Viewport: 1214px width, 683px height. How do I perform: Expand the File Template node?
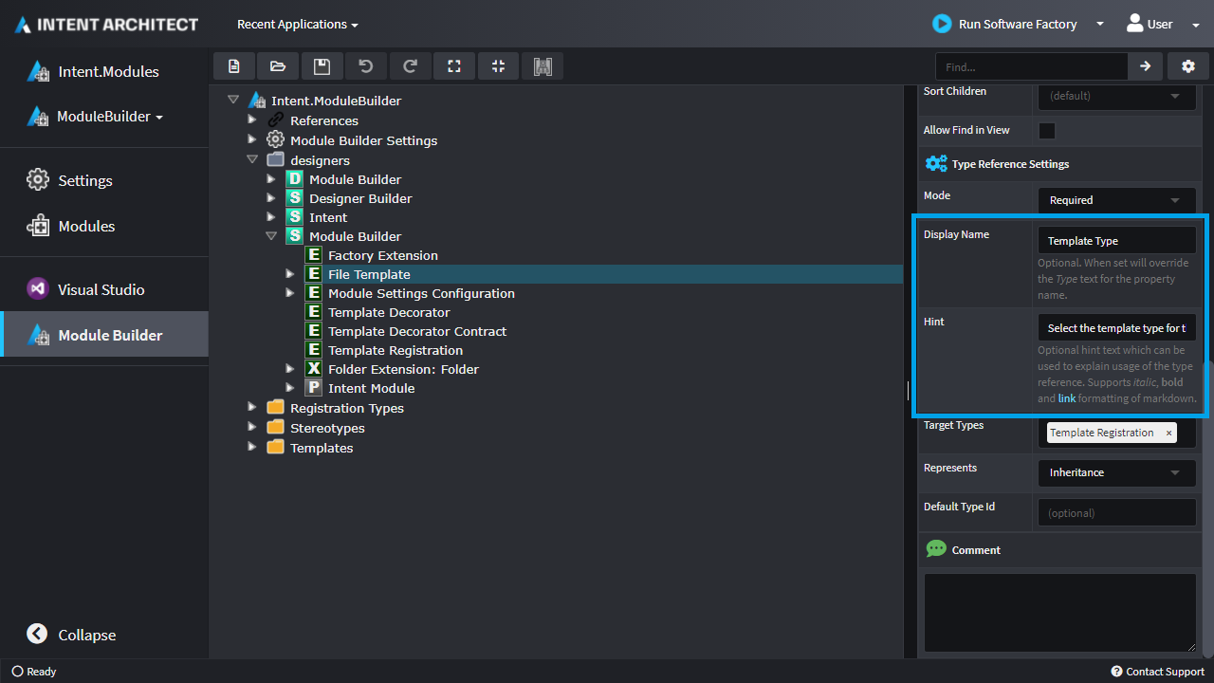[x=290, y=274]
